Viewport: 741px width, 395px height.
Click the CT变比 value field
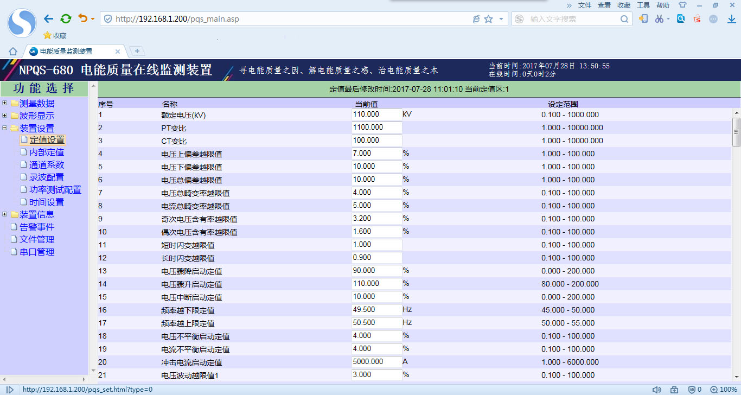point(376,141)
